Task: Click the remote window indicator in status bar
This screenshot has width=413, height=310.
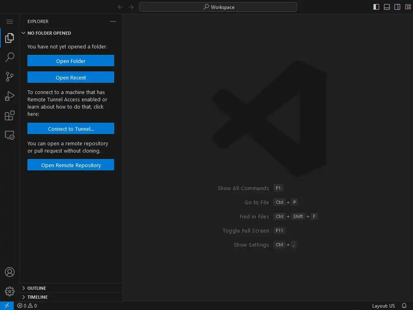Action: coord(7,306)
